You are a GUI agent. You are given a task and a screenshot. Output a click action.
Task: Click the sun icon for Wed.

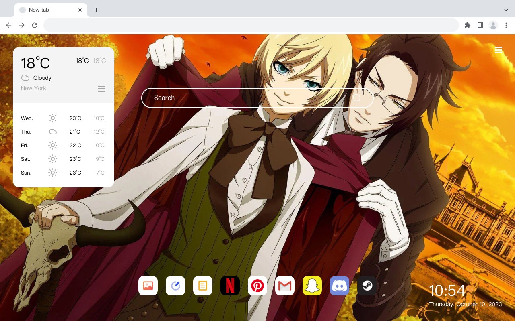coord(53,118)
